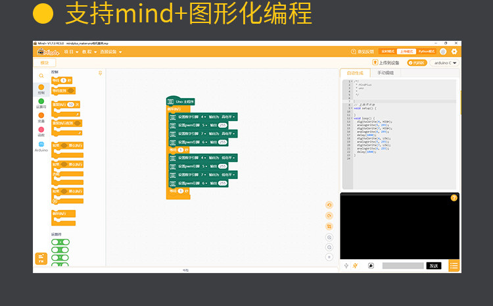Viewport: 493px width, 306px height.
Task: Switch to 实时模式 real-time mode
Action: tap(388, 51)
